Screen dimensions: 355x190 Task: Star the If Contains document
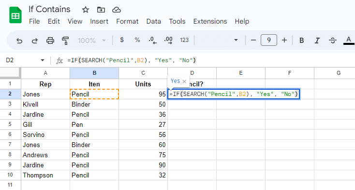pyautogui.click(x=85, y=10)
